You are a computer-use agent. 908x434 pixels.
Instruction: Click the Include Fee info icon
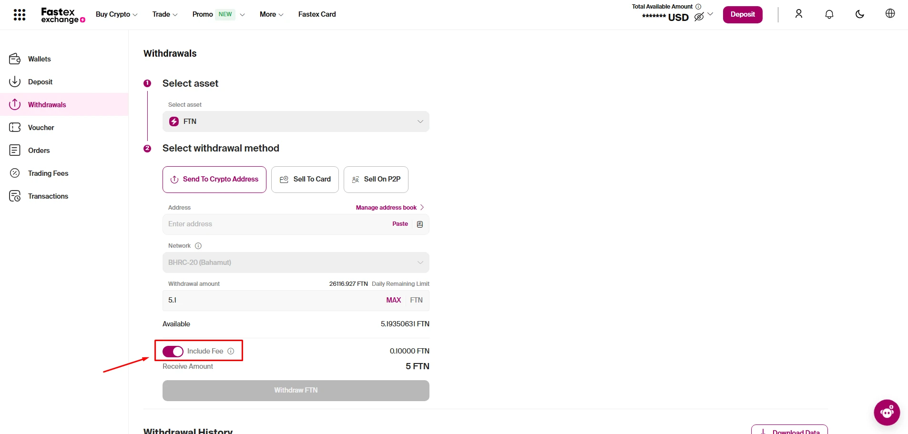[x=231, y=351]
